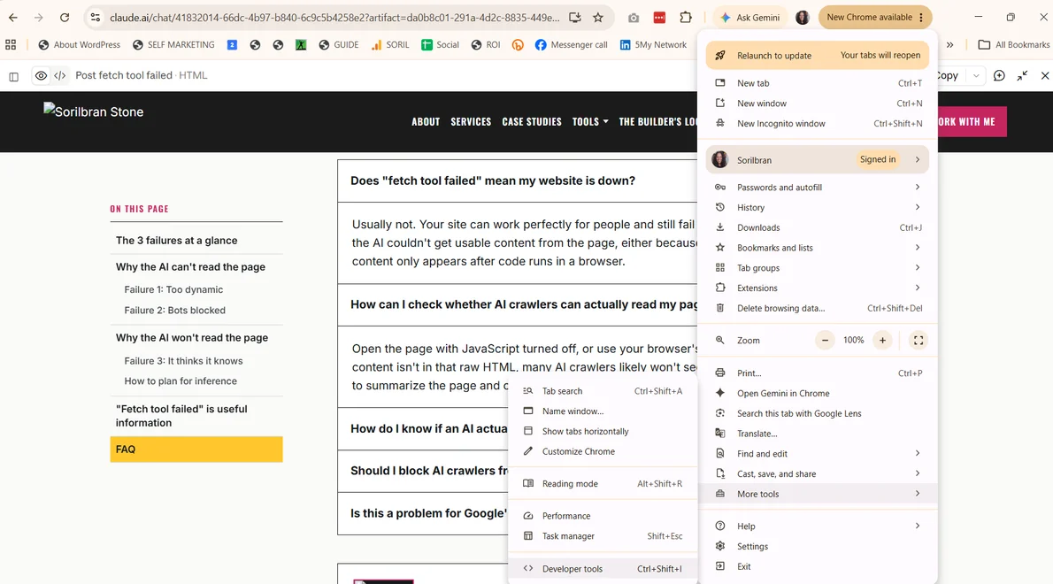
Task: Open the Extensions puzzle icon in toolbar
Action: (x=686, y=18)
